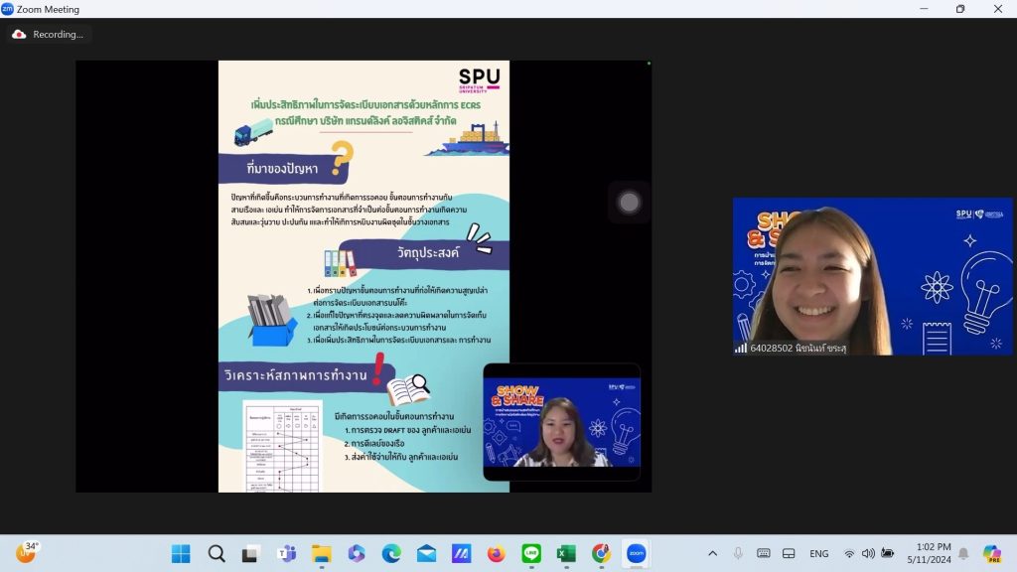The image size is (1017, 572).
Task: Click the grey circular floating button
Action: [629, 203]
